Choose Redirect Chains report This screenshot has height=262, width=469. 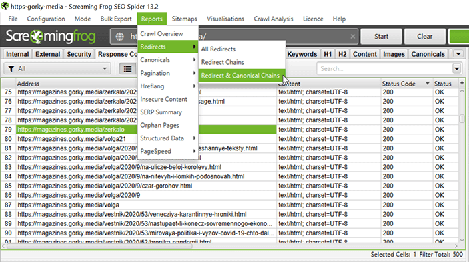242,62
